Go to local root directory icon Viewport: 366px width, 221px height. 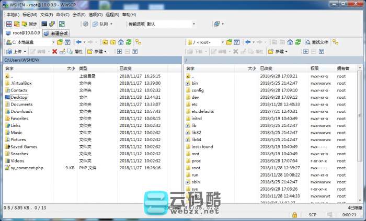point(113,42)
